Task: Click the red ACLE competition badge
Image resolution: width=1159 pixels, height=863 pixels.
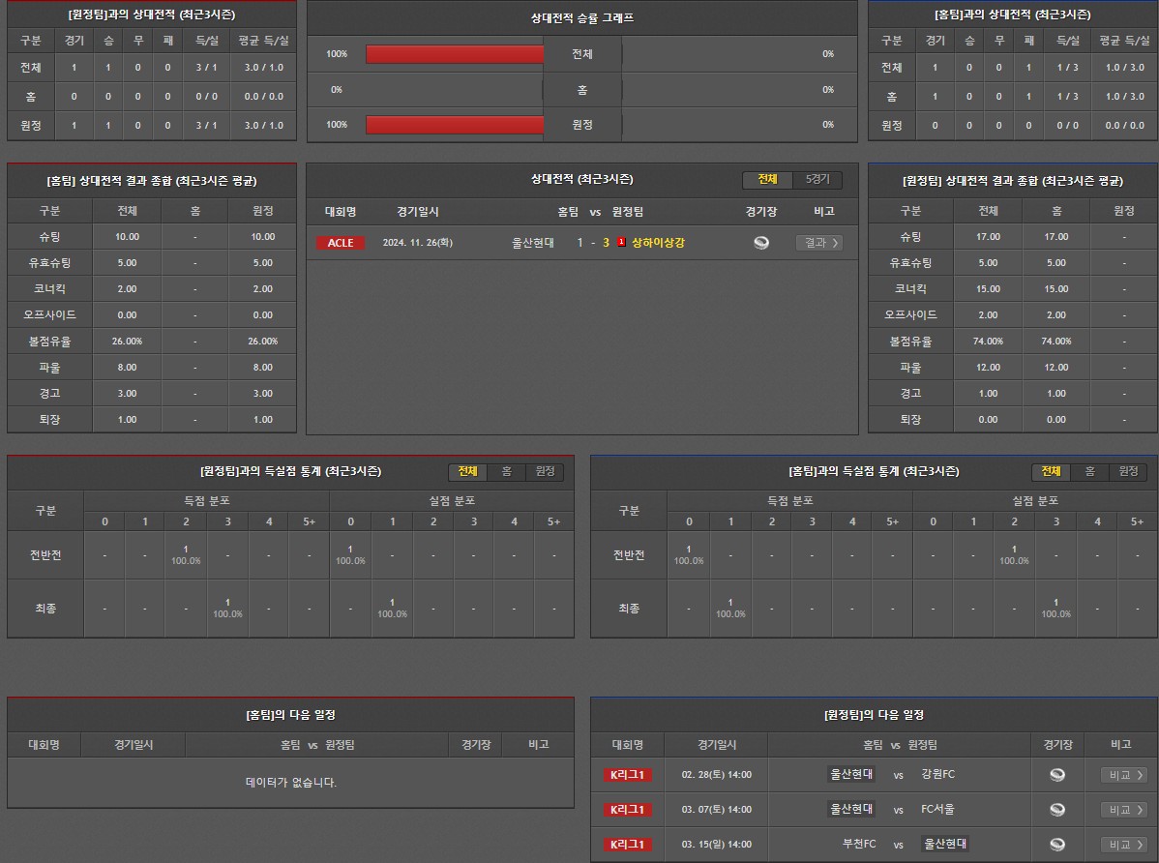Action: (341, 243)
